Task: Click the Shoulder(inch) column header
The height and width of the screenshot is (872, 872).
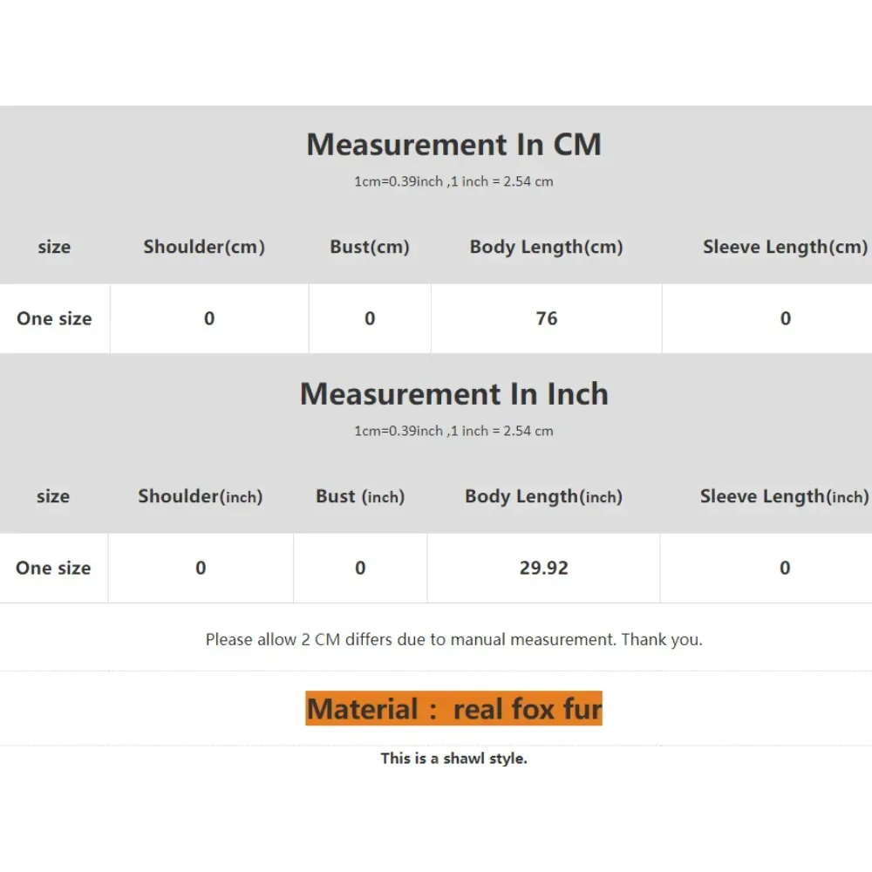Action: click(x=200, y=496)
